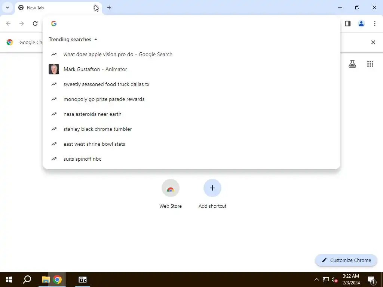Image resolution: width=383 pixels, height=287 pixels.
Task: Reload the page with refresh icon
Action: coord(35,24)
